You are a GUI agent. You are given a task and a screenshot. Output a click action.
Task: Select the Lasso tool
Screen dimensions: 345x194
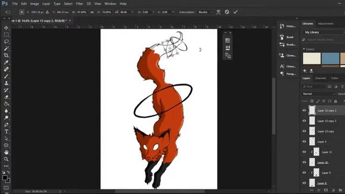pos(6,41)
